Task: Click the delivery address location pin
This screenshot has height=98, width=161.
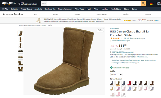Action: 19,4
